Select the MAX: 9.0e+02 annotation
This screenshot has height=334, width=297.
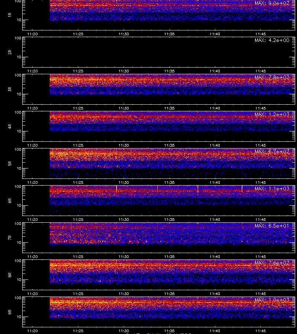coord(272,3)
